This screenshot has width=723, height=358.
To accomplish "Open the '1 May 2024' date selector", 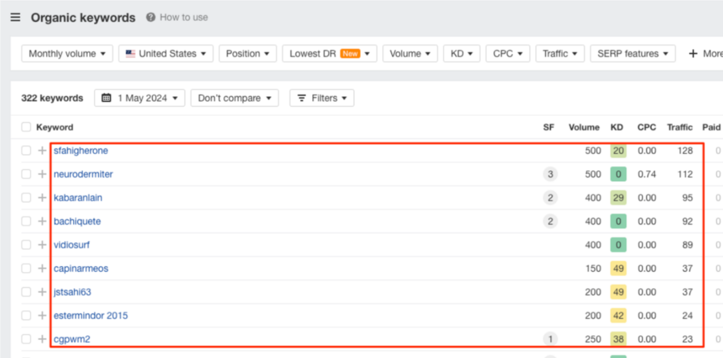I will coord(139,97).
